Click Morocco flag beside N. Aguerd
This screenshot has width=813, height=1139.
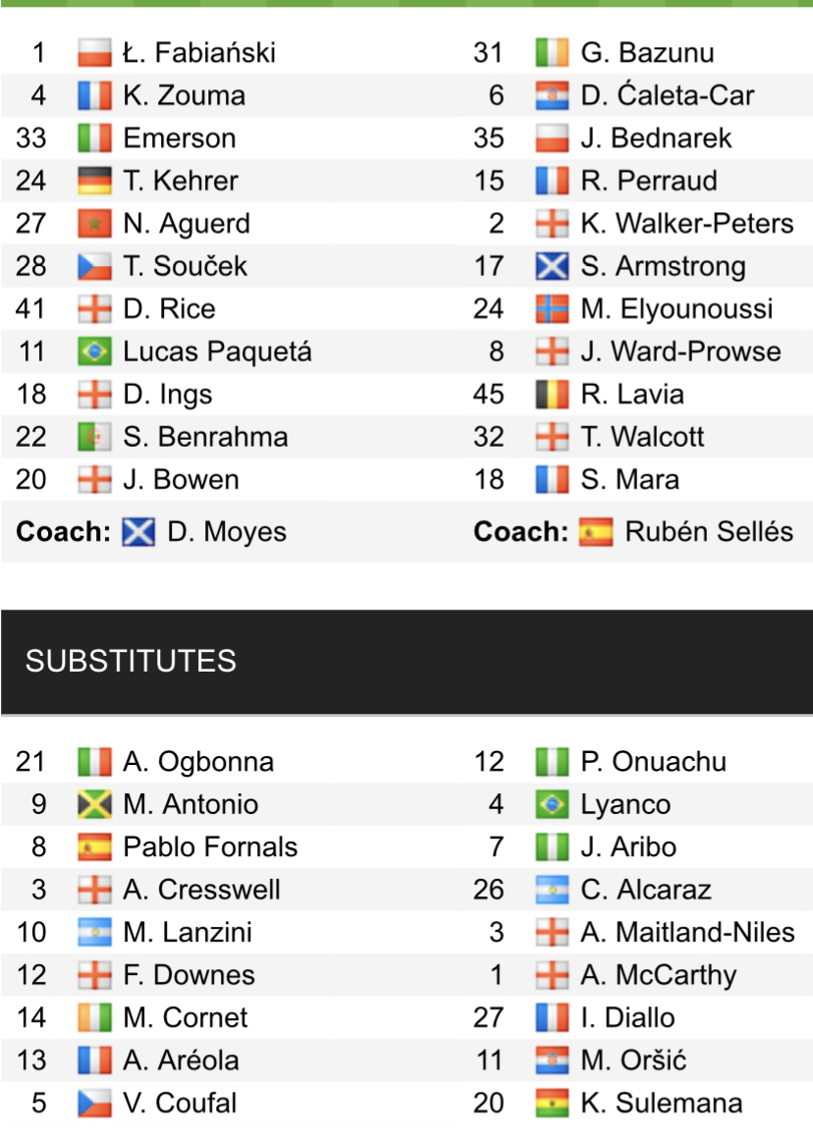click(x=94, y=224)
